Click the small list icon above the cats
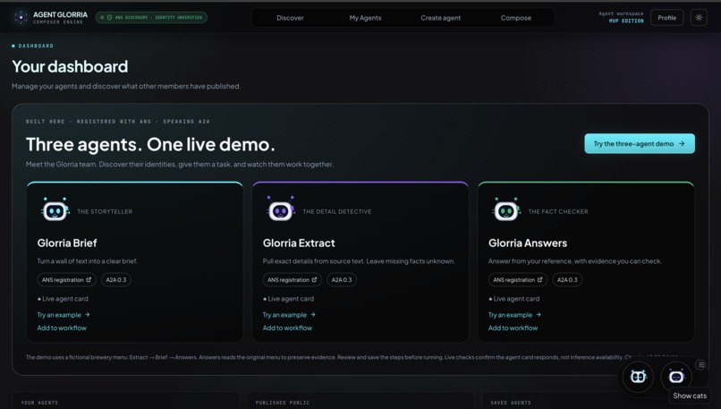 (x=700, y=365)
